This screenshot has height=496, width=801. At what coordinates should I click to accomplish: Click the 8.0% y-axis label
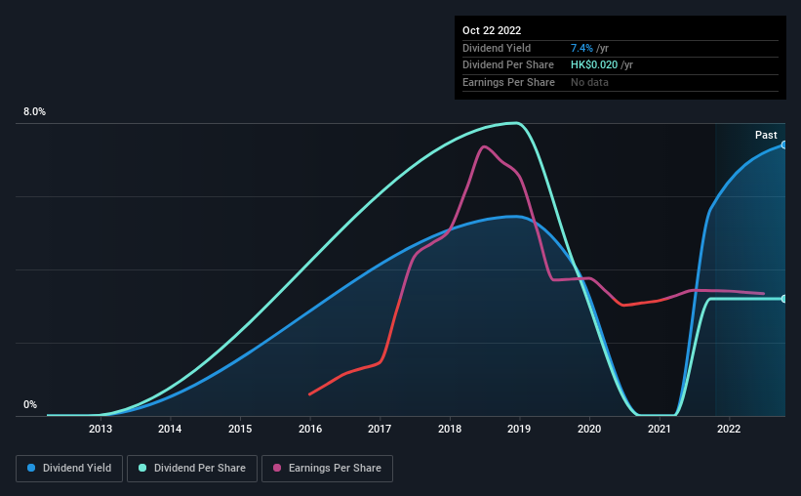point(34,112)
